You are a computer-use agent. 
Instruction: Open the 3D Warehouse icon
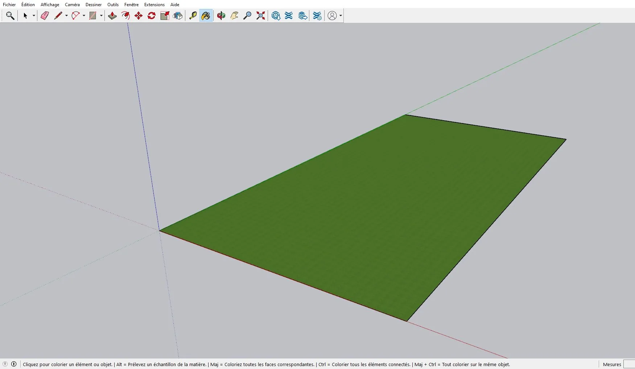tap(276, 16)
